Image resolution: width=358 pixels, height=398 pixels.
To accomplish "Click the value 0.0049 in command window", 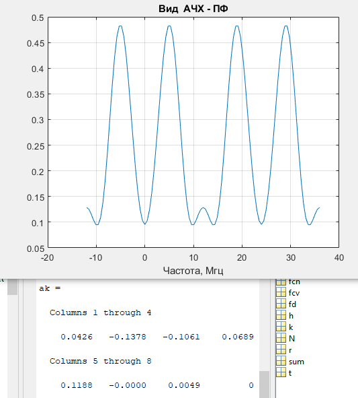I will (x=184, y=385).
